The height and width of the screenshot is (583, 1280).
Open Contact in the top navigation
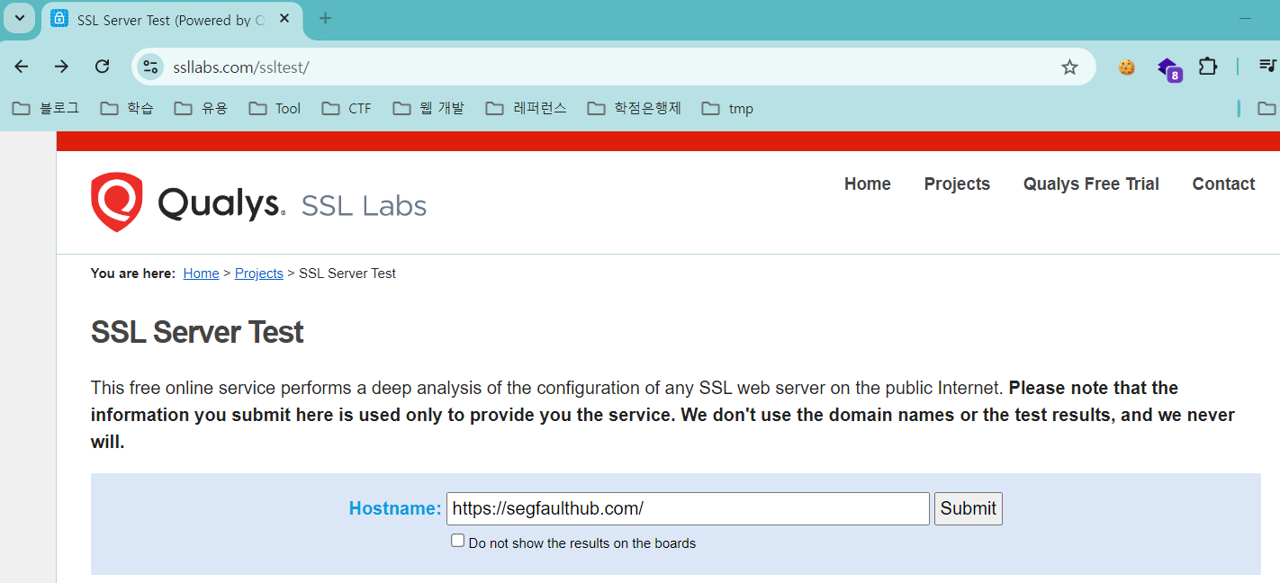pyautogui.click(x=1223, y=184)
